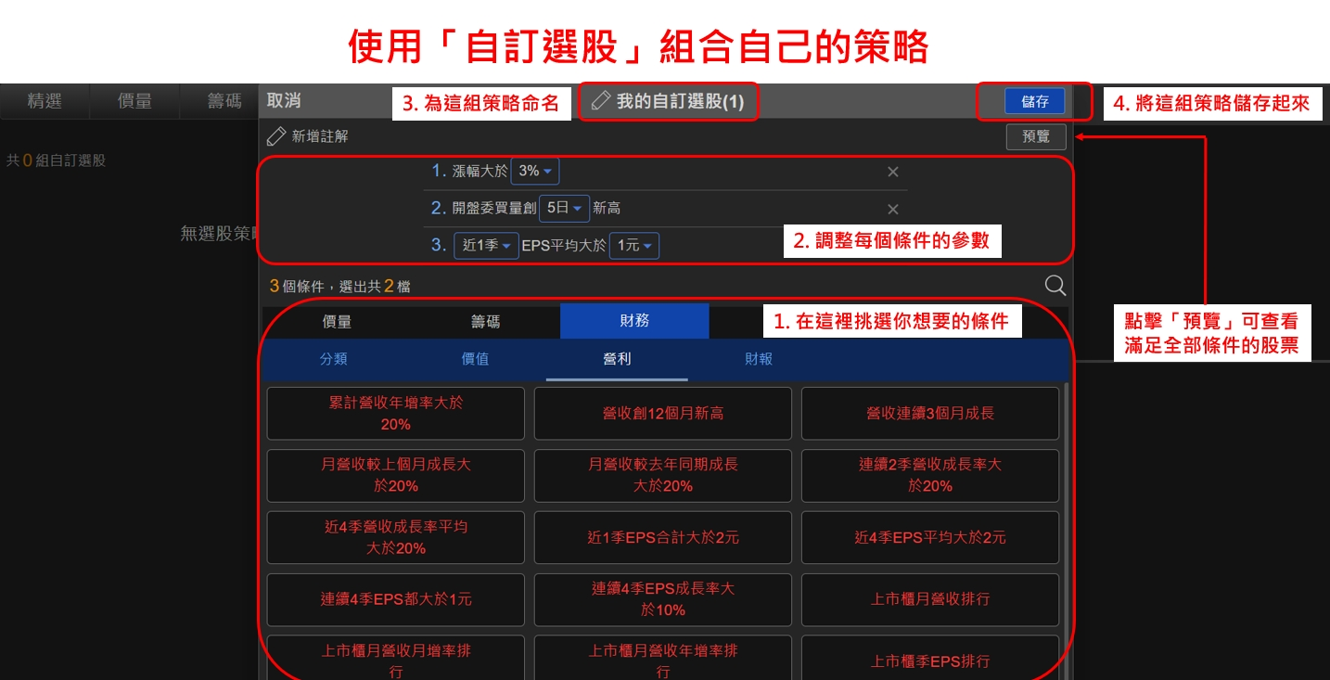This screenshot has width=1330, height=680.
Task: Click the condition list vertical scrollbar
Action: [1067, 520]
